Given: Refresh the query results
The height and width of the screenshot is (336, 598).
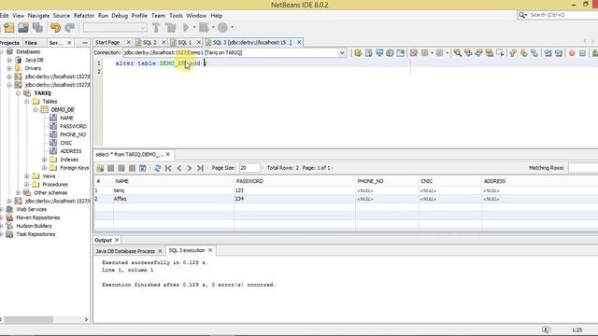Looking at the screenshot, I should point(158,168).
